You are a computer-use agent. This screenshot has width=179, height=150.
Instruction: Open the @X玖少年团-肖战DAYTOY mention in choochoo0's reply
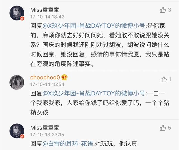click(94, 93)
